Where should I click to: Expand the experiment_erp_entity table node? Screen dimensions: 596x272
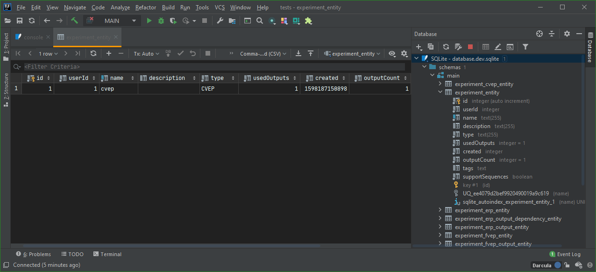[x=440, y=210]
